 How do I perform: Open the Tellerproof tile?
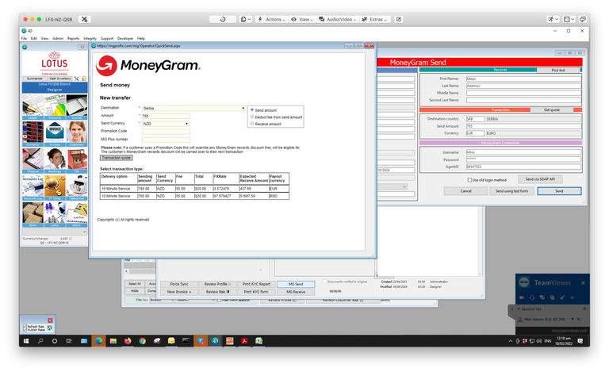point(76,187)
